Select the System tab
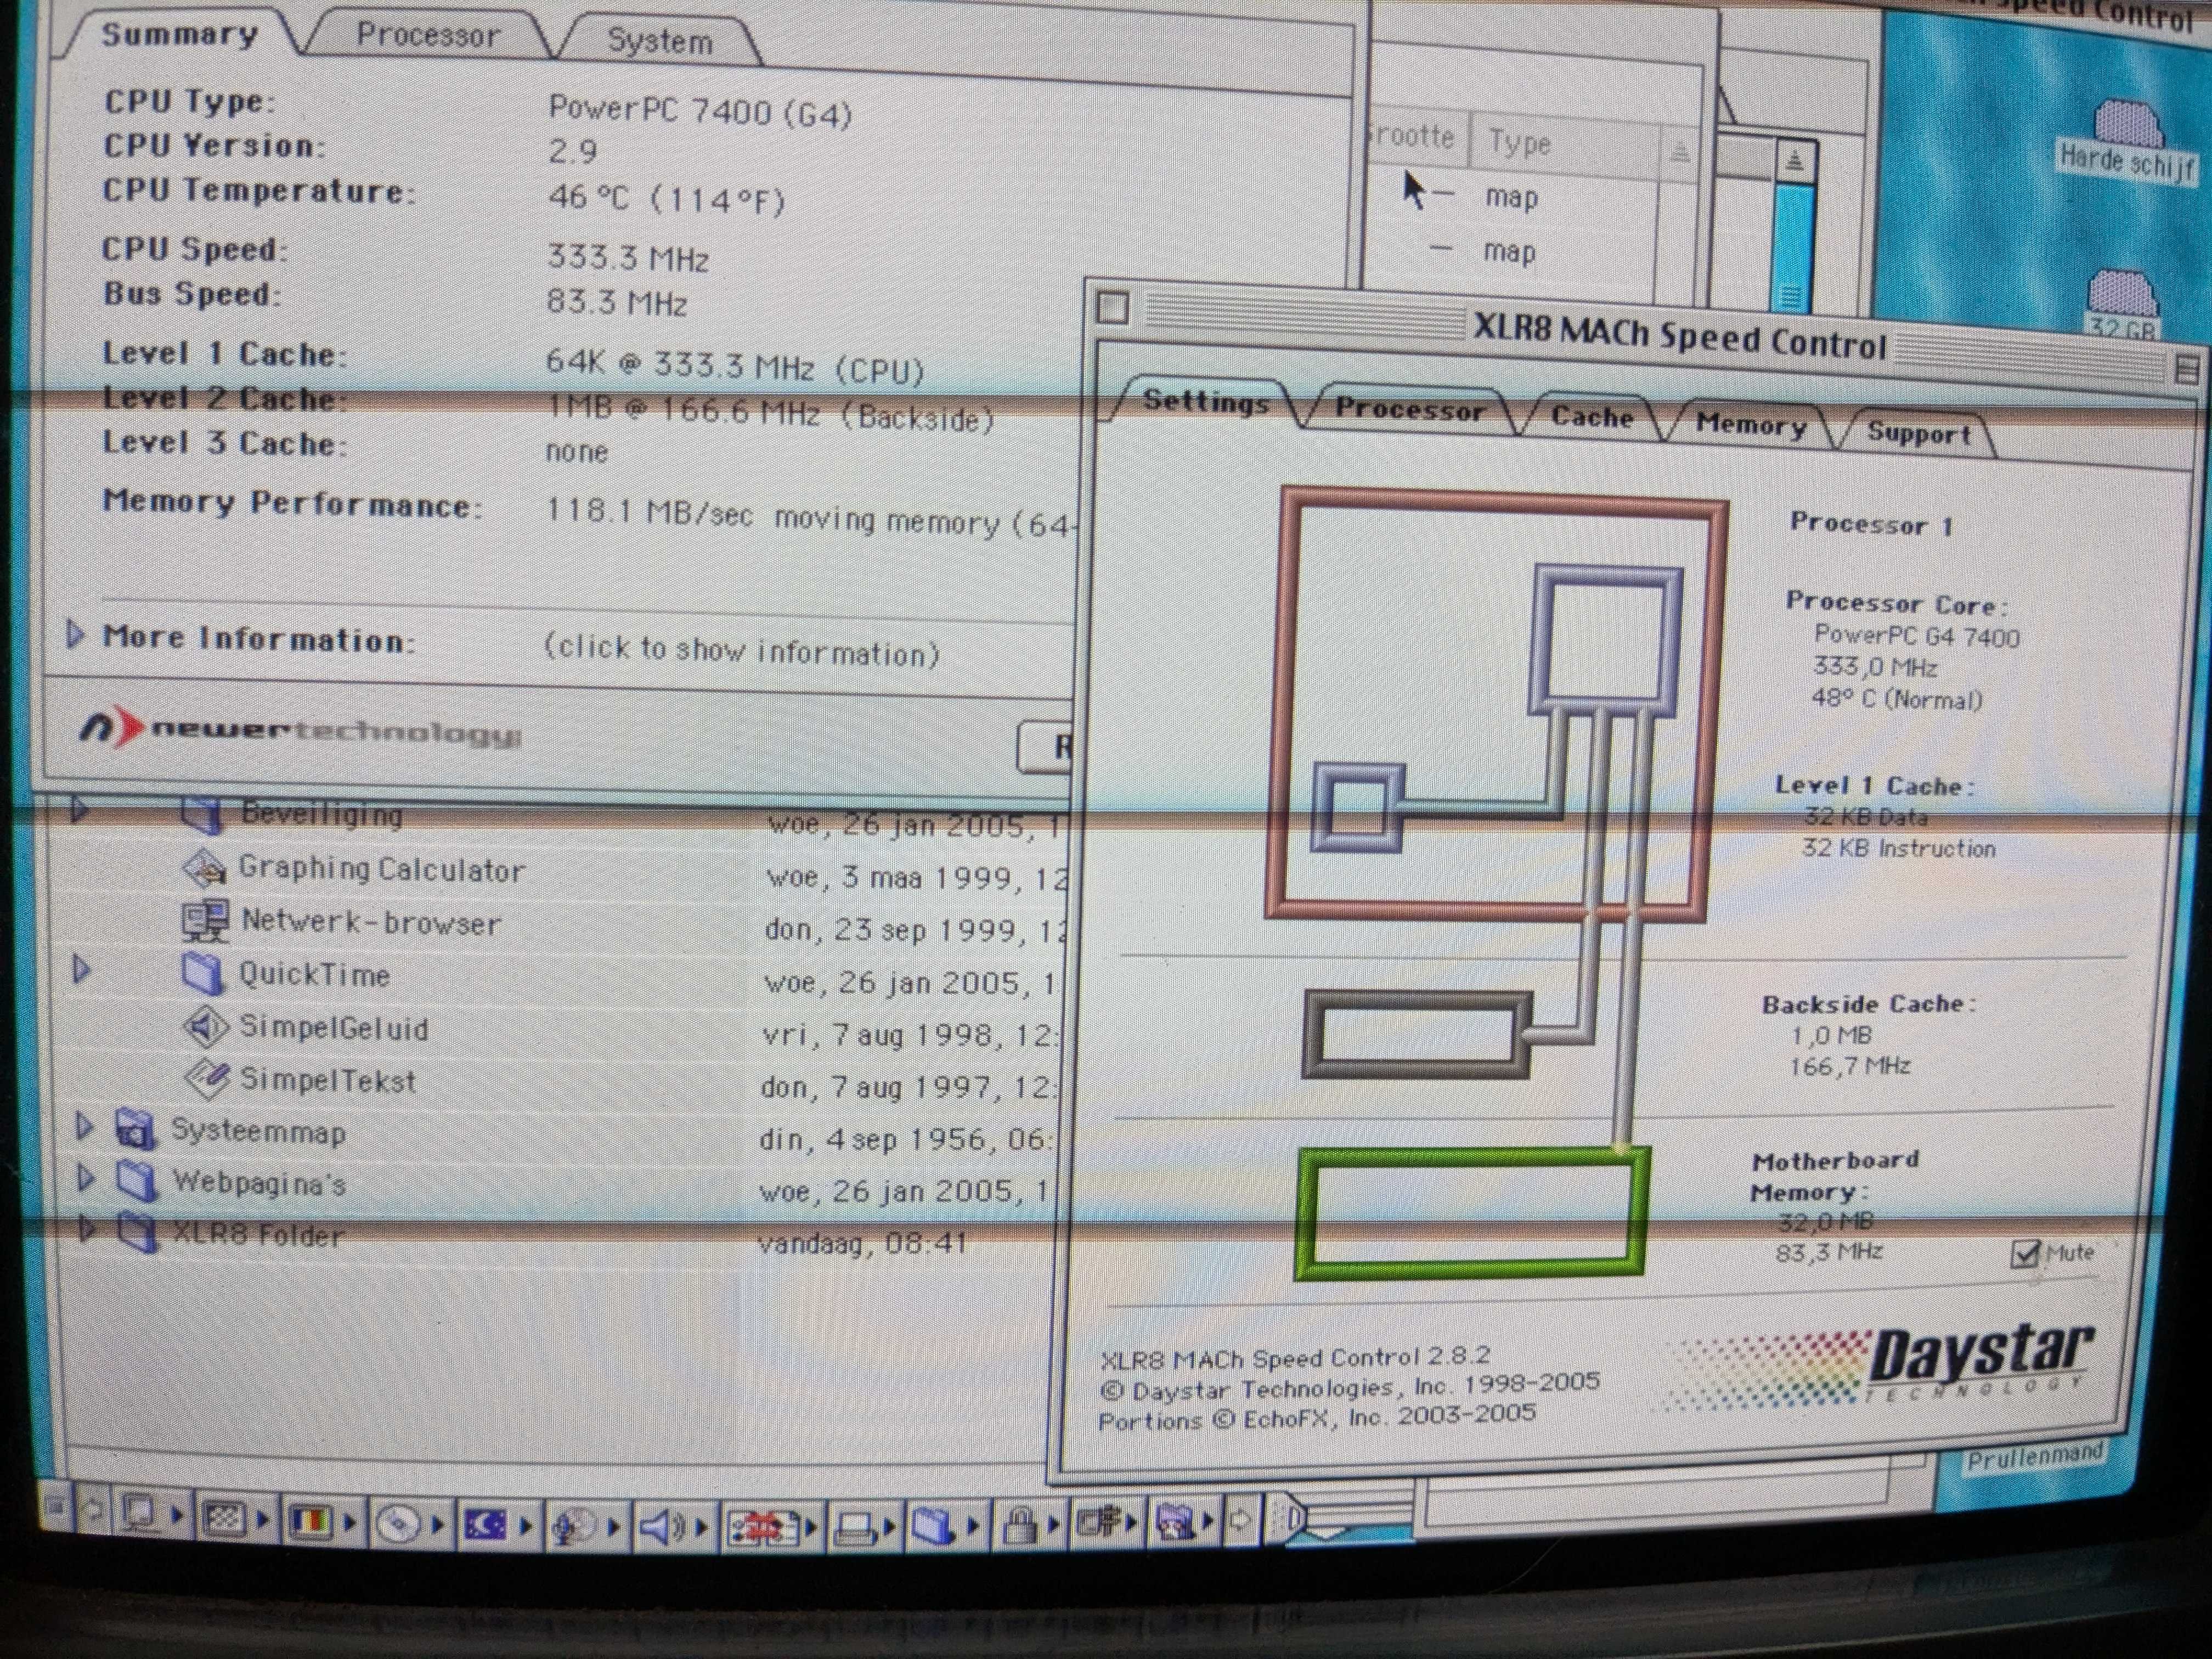This screenshot has width=2212, height=1659. click(659, 42)
